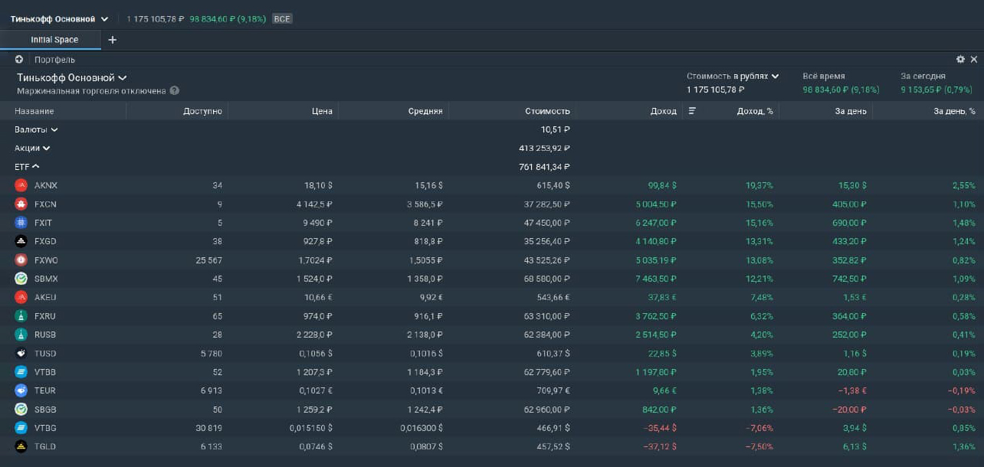Click the FXRU fund logo icon
984x467 pixels.
(x=21, y=316)
